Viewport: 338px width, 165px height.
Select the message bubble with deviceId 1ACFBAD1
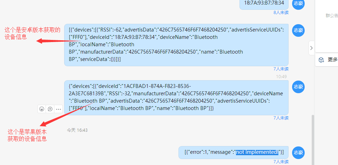pyautogui.click(x=176, y=98)
